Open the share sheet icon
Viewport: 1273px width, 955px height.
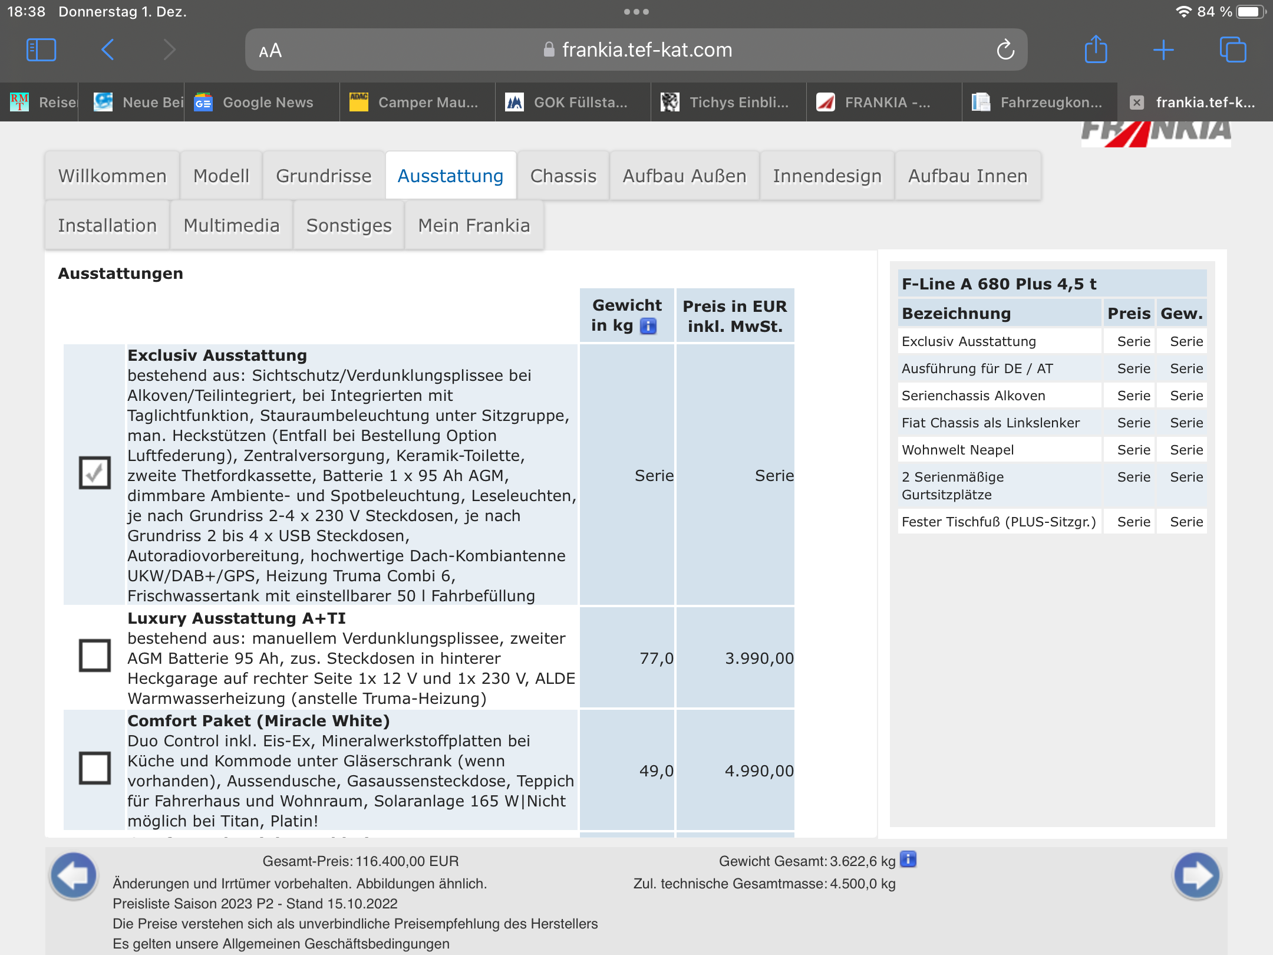click(1096, 49)
